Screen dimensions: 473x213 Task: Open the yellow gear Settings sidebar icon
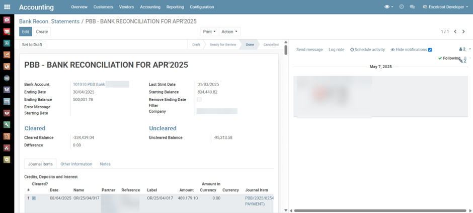coord(7,159)
